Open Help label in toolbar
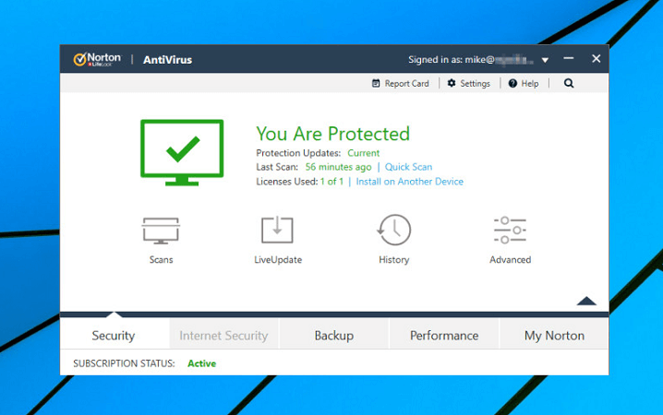 (530, 84)
